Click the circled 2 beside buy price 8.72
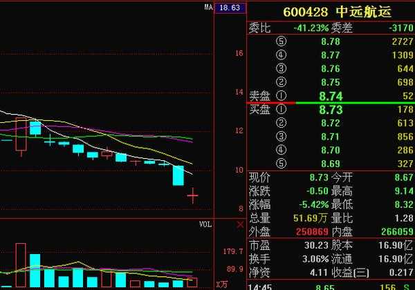This screenshot has height=290, width=415. [281, 123]
